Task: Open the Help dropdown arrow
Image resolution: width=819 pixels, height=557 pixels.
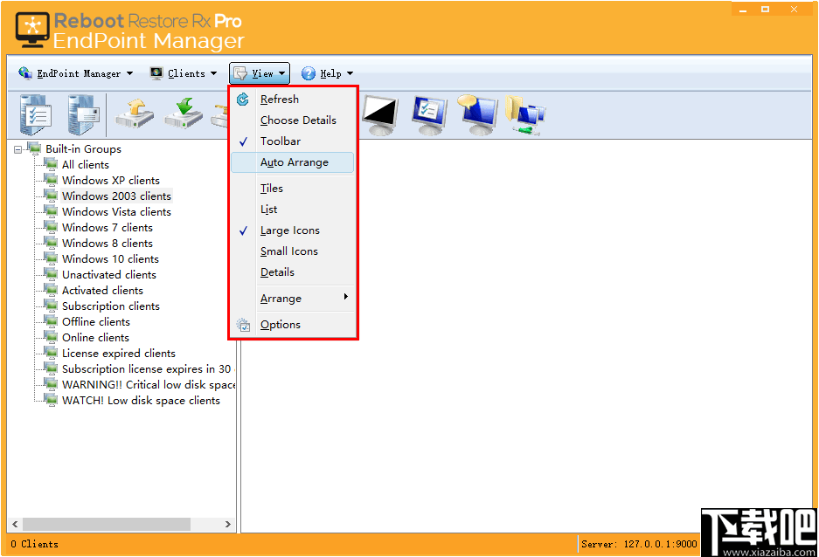Action: click(350, 73)
